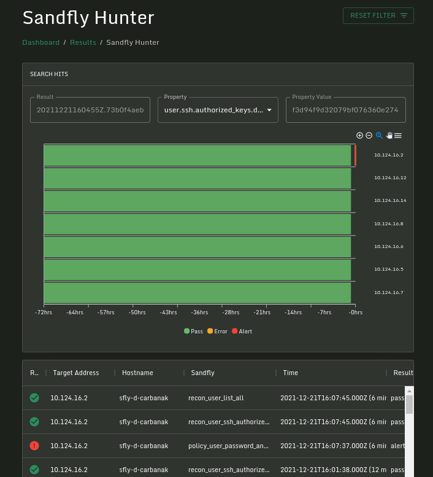Click 10.124.16.2 address in recon_user_list_all row
Viewport: 433px width, 477px height.
[69, 398]
